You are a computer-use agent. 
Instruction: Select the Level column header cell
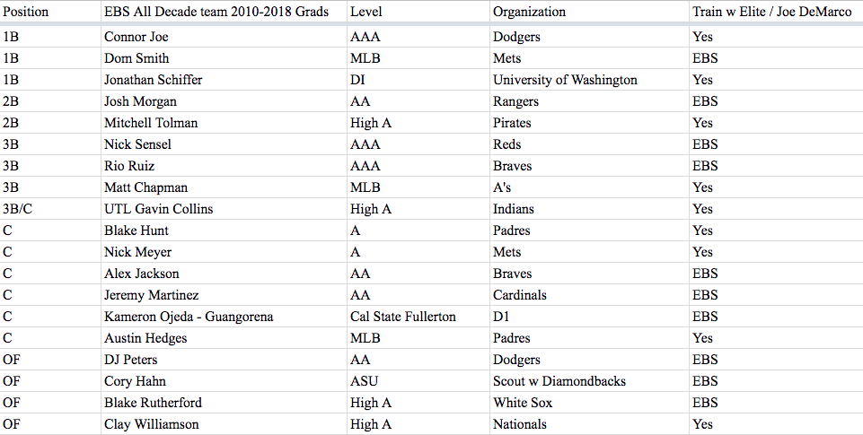pos(418,12)
